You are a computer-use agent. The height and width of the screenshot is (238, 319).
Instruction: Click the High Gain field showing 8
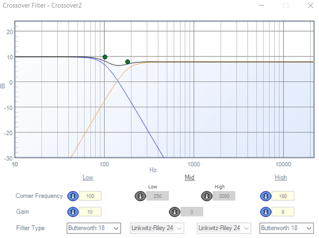pyautogui.click(x=283, y=211)
